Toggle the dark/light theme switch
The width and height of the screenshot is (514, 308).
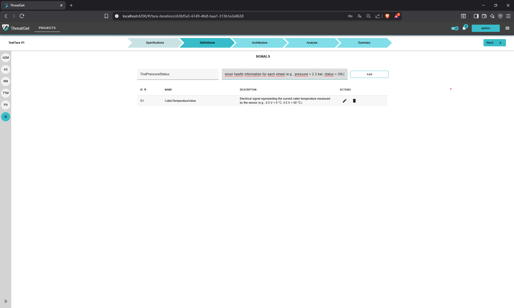(455, 28)
